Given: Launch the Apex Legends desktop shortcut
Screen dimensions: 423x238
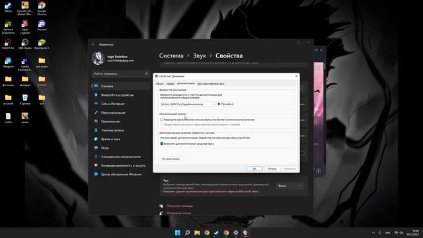Looking at the screenshot, I should [x=25, y=27].
